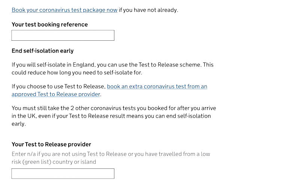Open the 'Book your coronavirus test package now' link
The image size is (300, 183).
pos(64,10)
